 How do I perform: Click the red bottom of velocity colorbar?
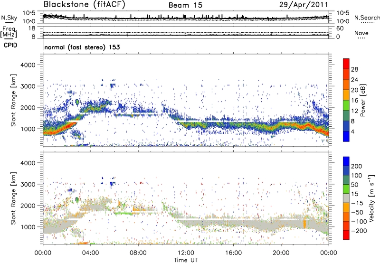point(346,235)
